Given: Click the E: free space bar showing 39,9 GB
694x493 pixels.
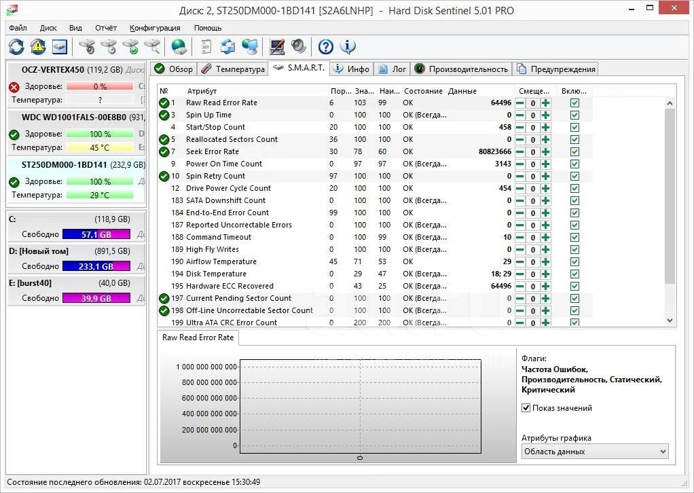Looking at the screenshot, I should point(96,298).
